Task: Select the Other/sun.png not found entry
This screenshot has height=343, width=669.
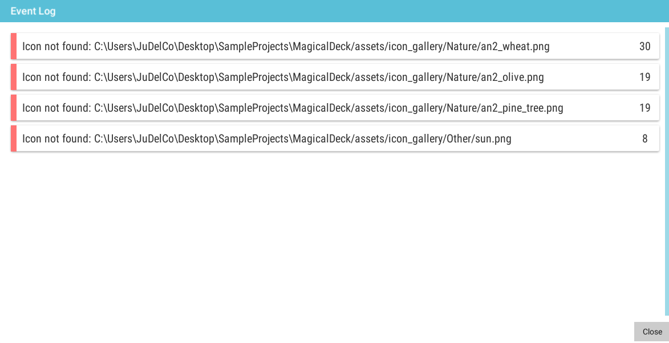Action: pos(335,138)
